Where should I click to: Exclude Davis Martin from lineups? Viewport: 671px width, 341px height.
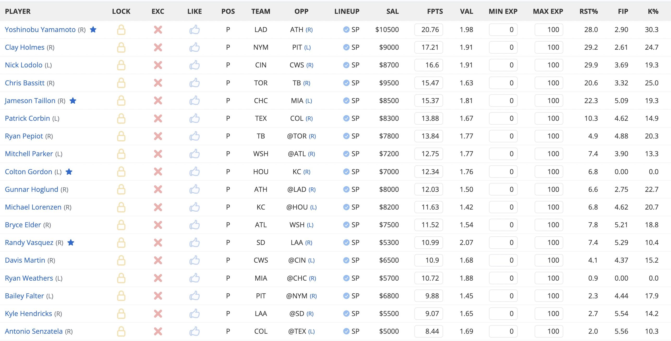pyautogui.click(x=158, y=260)
